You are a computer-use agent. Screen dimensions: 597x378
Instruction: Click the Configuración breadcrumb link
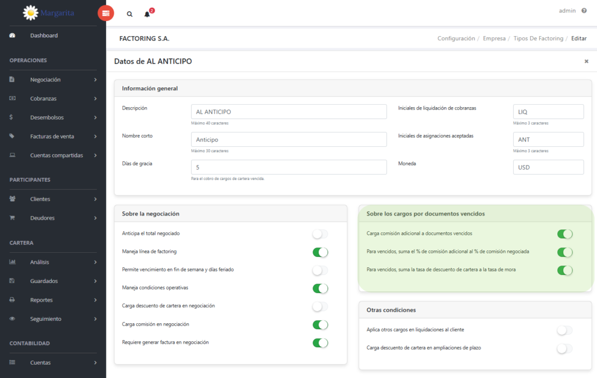pyautogui.click(x=456, y=38)
